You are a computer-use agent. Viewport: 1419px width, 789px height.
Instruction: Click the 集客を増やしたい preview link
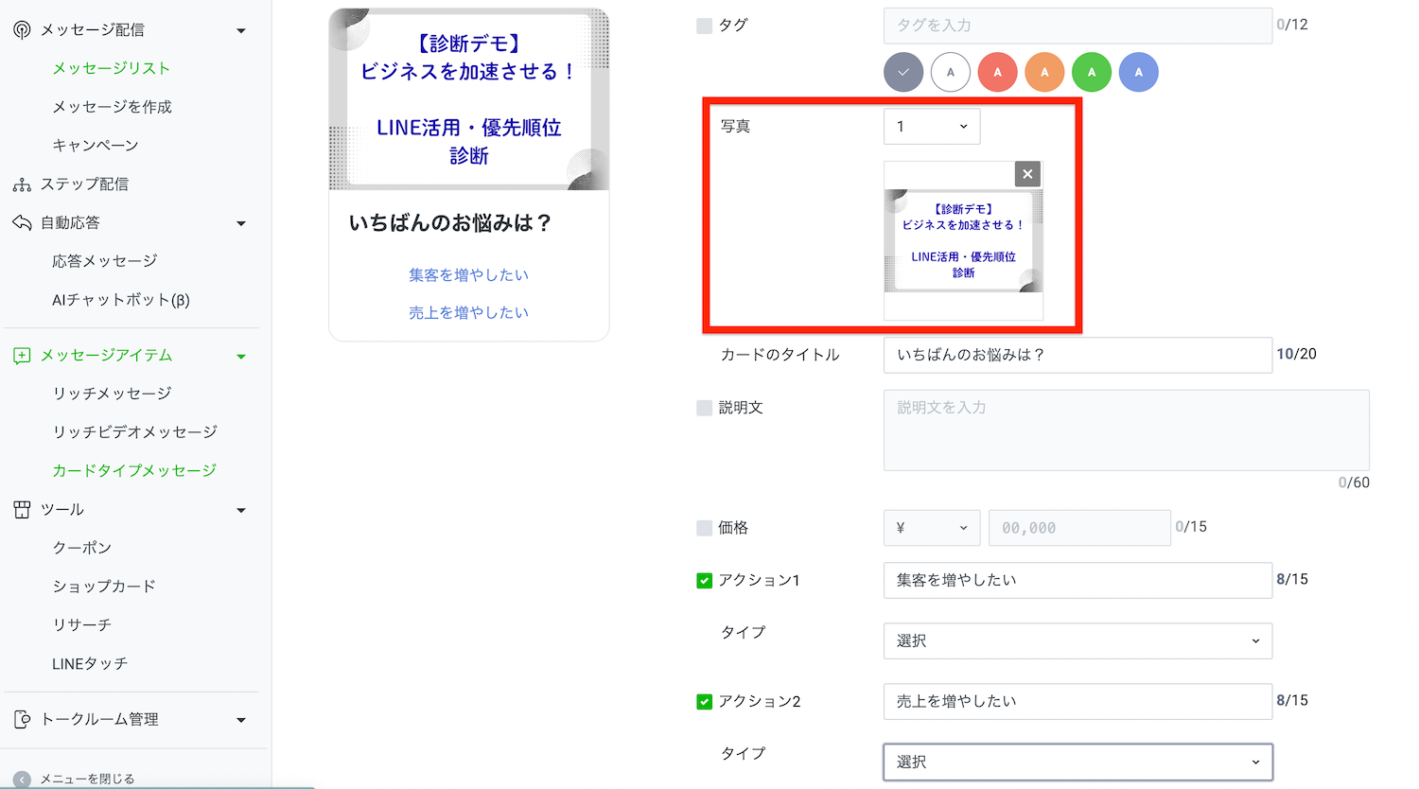pyautogui.click(x=468, y=275)
